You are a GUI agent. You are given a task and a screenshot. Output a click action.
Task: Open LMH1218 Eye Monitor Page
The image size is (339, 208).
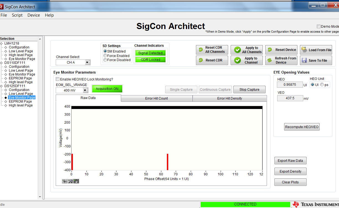pyautogui.click(x=22, y=59)
